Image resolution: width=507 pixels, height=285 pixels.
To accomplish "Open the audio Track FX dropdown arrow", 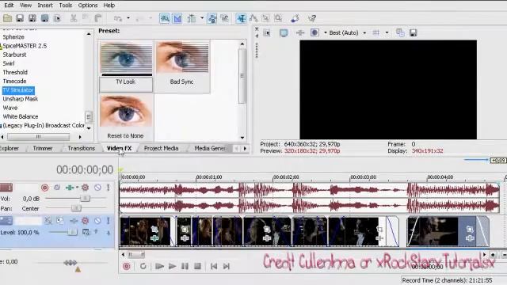I will pyautogui.click(x=77, y=188).
